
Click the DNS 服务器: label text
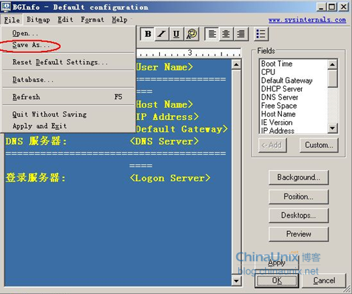point(36,141)
